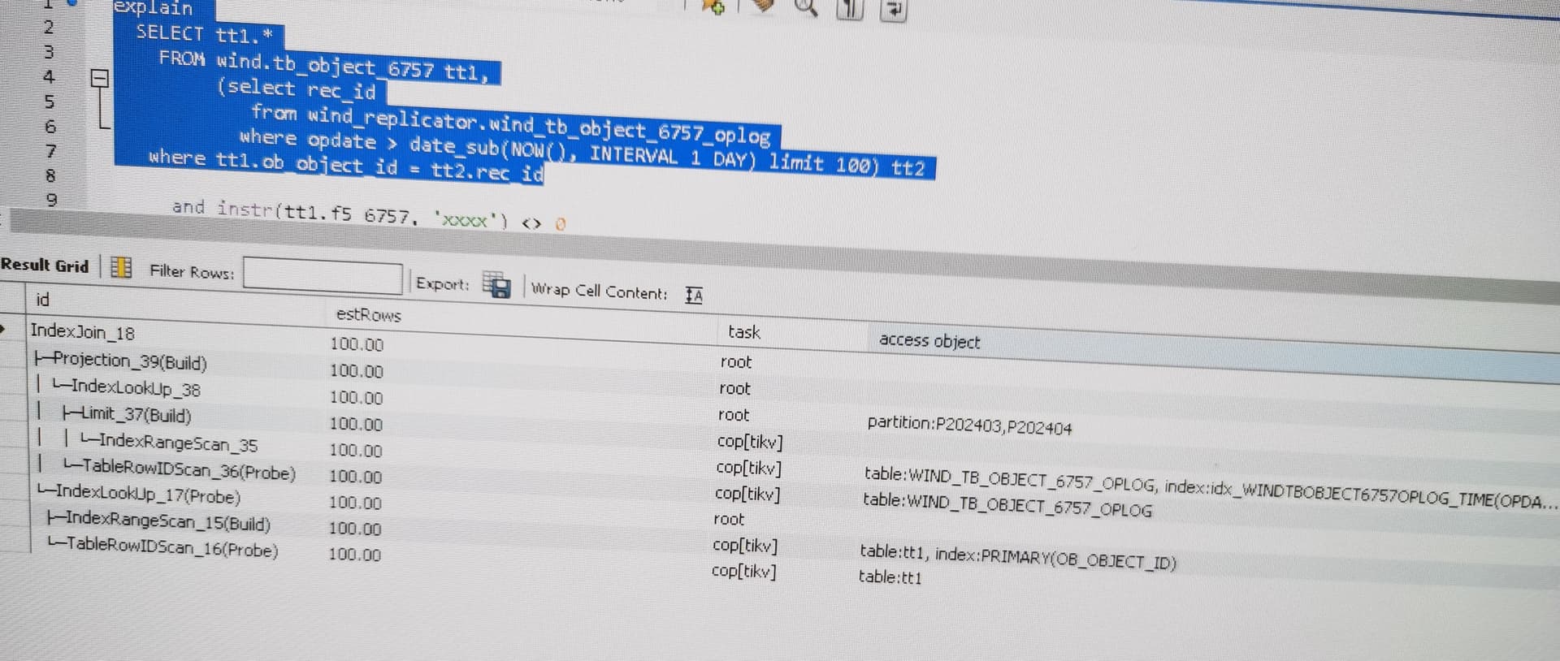Click the table:WIND_TB_OBJECT_6757_OPLOG cell without index
The image size is (1560, 661).
click(1007, 505)
